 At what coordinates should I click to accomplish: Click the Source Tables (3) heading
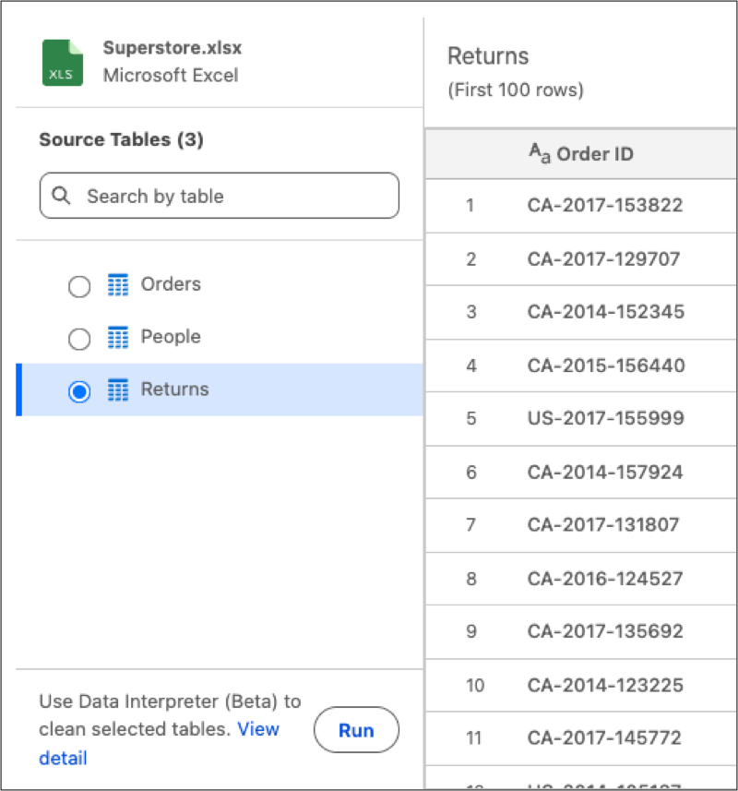[122, 139]
